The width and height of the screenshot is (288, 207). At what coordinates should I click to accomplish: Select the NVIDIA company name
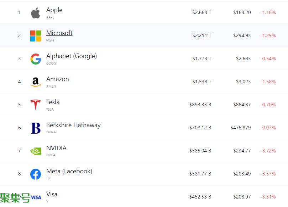pos(56,148)
